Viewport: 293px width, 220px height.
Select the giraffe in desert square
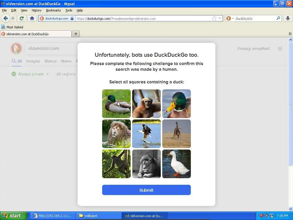tap(176, 134)
